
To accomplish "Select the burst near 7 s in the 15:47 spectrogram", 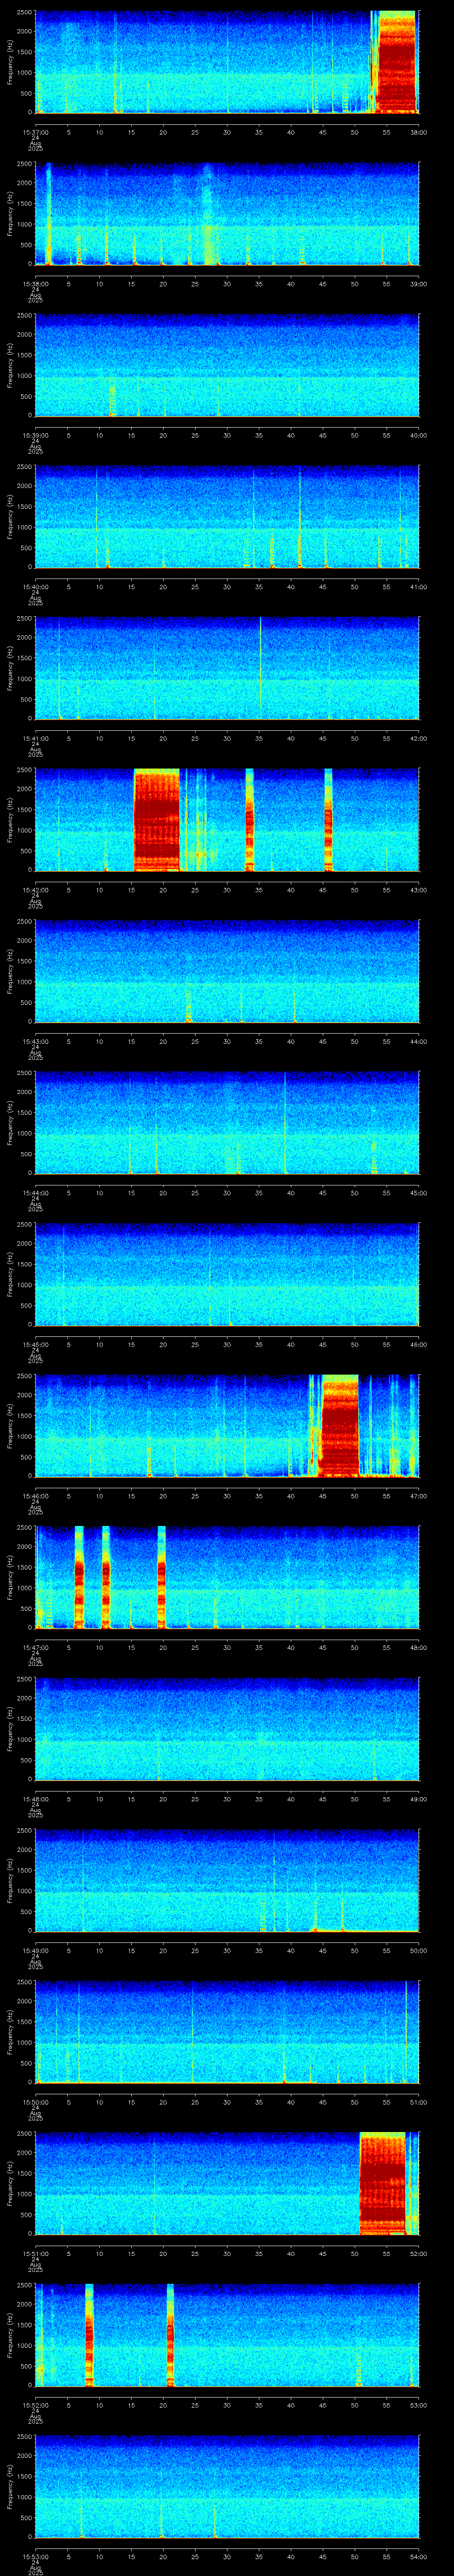I will 80,1577.
